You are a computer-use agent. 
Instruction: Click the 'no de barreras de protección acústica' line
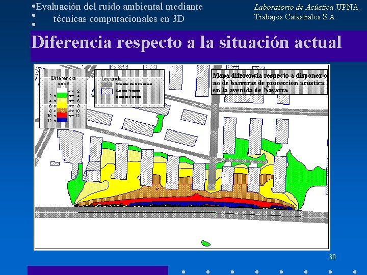269,83
